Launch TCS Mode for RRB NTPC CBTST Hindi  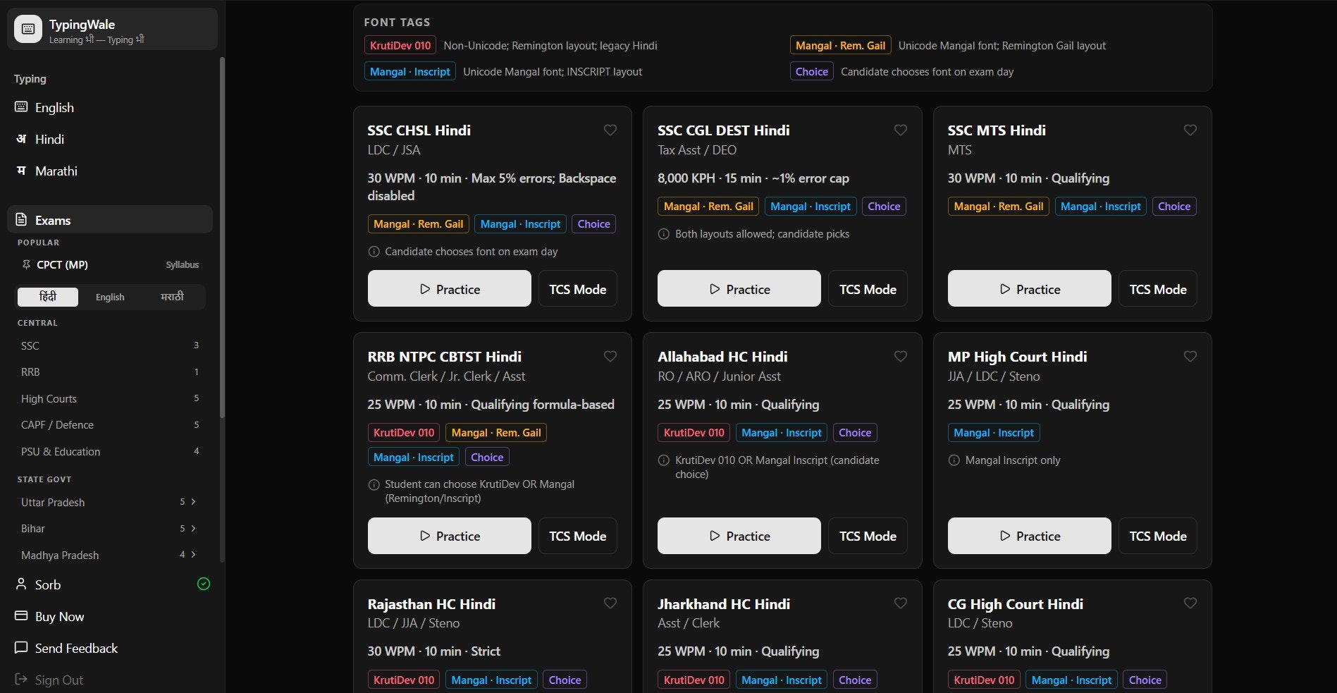(x=578, y=536)
